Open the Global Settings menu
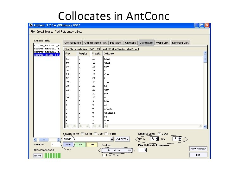The width and height of the screenshot is (228, 171). tap(45, 32)
